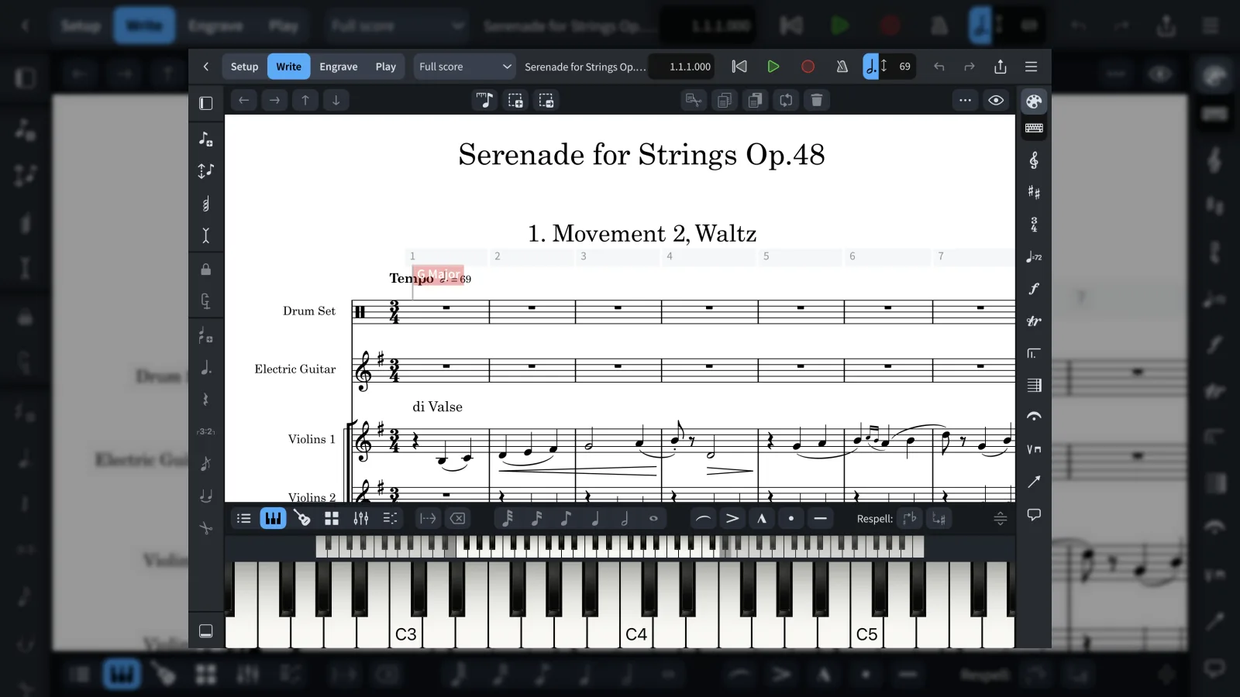Open the ornaments panel
This screenshot has width=1240, height=697.
[x=1034, y=321]
